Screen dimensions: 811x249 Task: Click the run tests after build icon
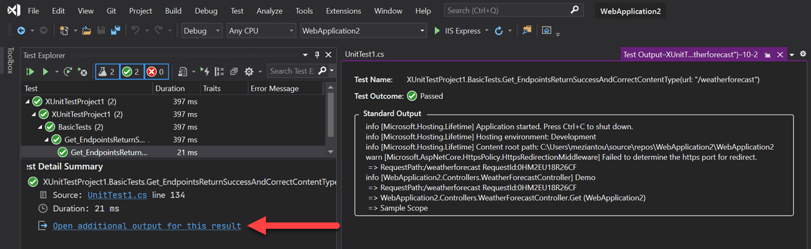[205, 71]
